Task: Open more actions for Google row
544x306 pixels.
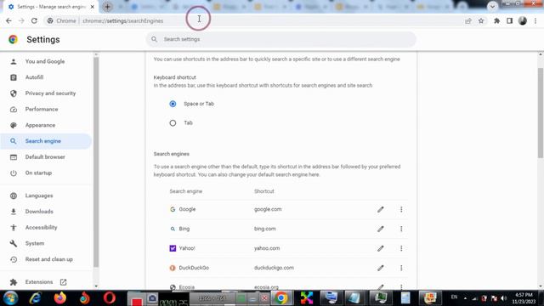Action: (x=401, y=210)
